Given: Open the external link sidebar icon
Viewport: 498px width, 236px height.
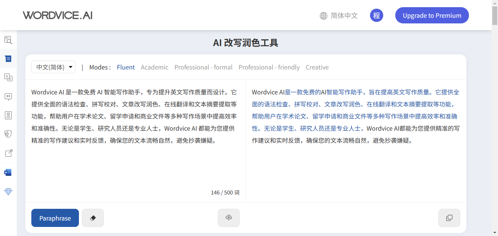Looking at the screenshot, I should pos(8,153).
